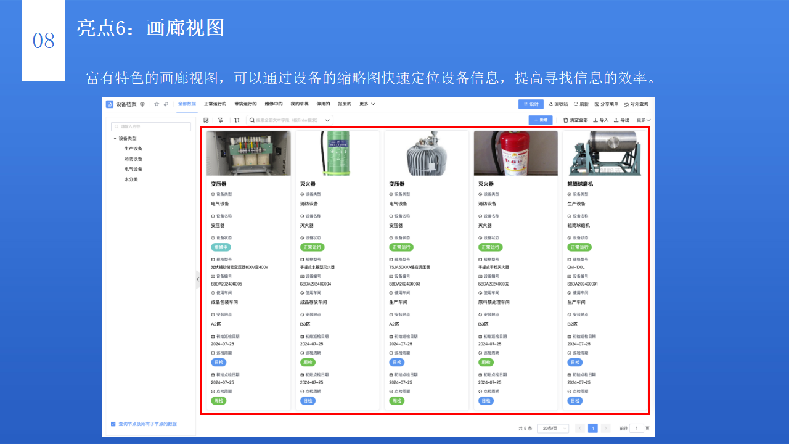
Task: Click the 分享填单 share form icon
Action: [608, 104]
